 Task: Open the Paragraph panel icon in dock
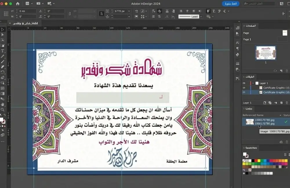[238, 49]
